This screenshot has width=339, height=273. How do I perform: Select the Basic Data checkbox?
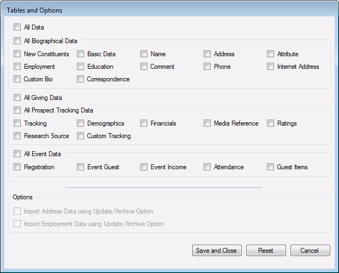[x=80, y=54]
